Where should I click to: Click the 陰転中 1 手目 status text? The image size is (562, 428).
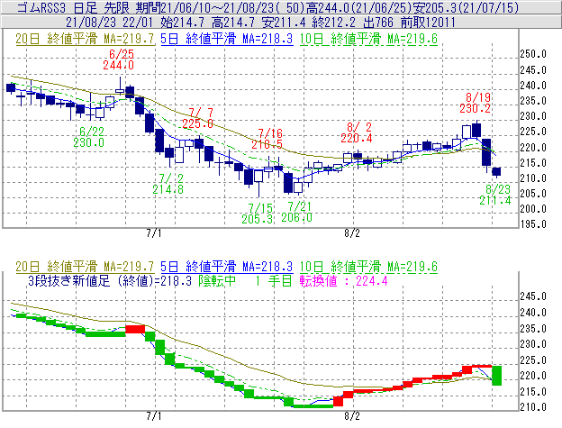click(246, 280)
